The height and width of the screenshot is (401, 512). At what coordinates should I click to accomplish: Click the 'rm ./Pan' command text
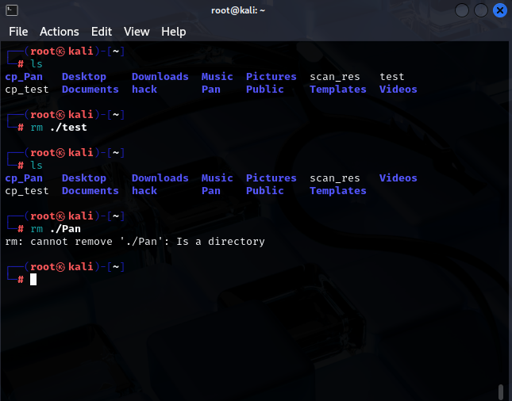[56, 229]
